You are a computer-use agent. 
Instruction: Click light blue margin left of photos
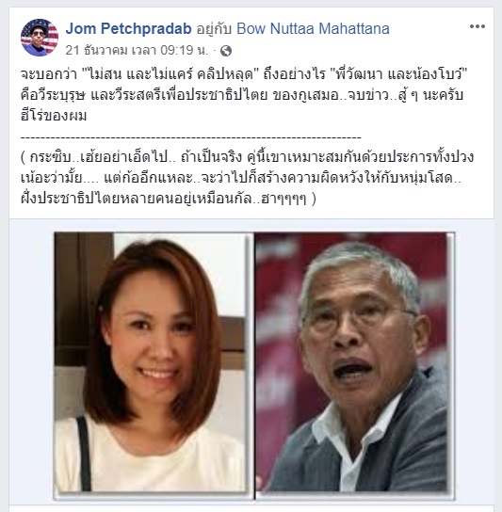(31, 362)
